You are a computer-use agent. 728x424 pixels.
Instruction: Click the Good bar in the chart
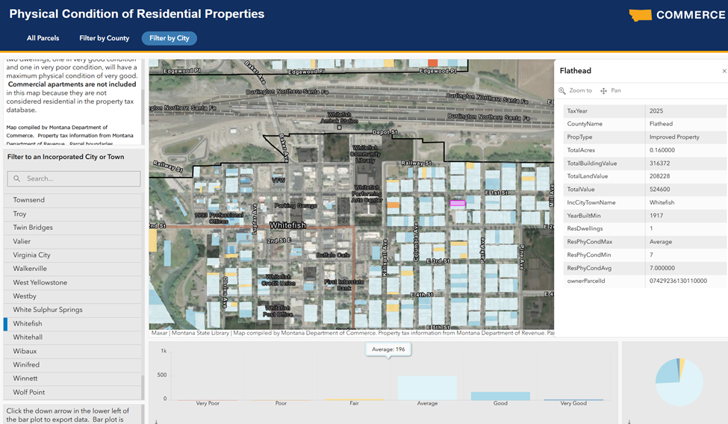point(500,396)
